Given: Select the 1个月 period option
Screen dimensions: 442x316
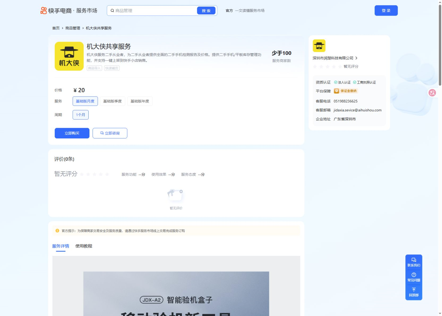Looking at the screenshot, I should (x=80, y=115).
